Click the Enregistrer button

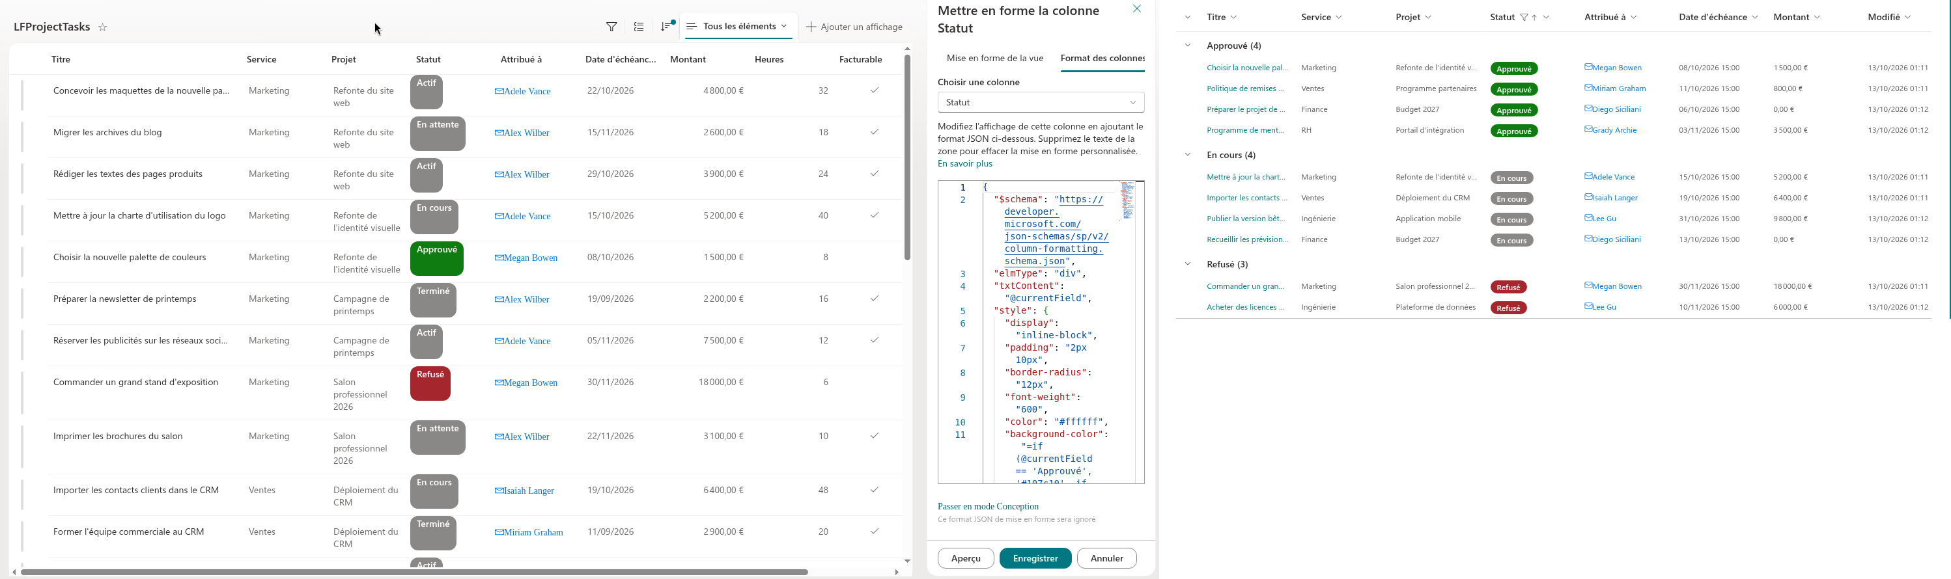point(1035,559)
